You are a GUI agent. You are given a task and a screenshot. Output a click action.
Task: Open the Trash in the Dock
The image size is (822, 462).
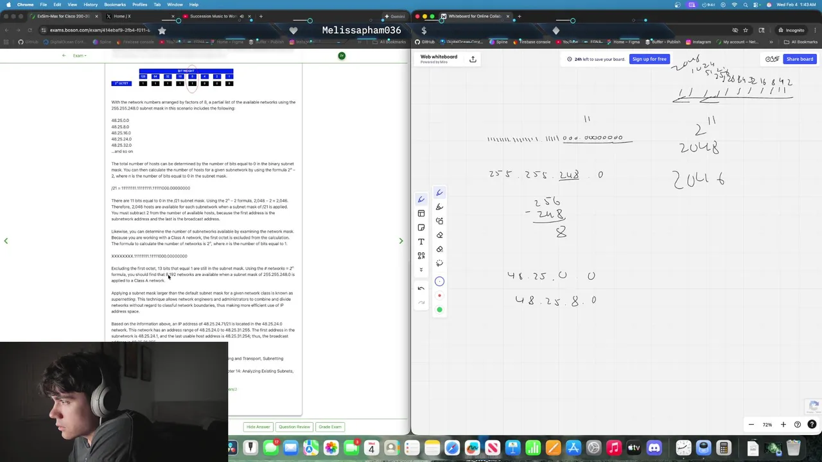coord(794,448)
